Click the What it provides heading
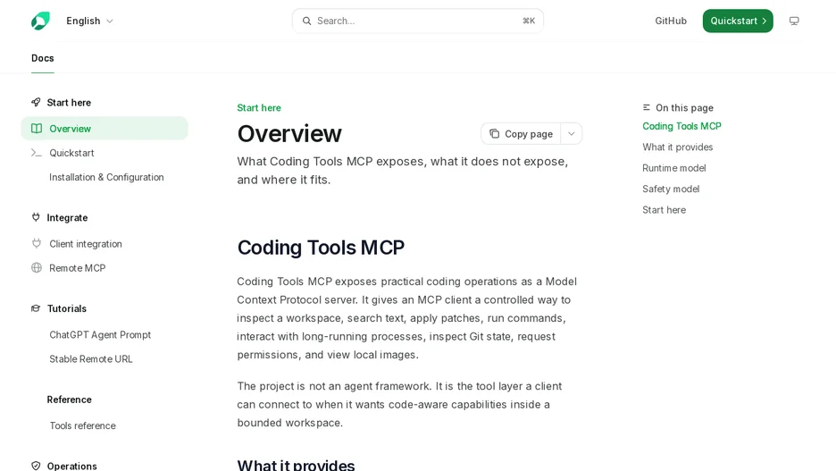This screenshot has width=836, height=471. pos(296,465)
